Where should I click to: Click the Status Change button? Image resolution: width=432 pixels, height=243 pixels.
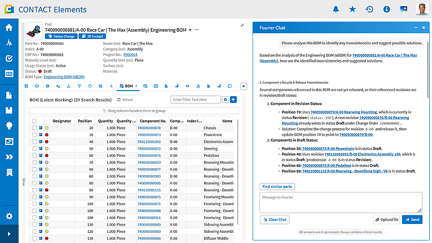pyautogui.click(x=61, y=37)
